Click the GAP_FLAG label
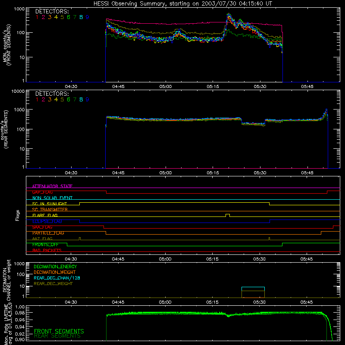 pyautogui.click(x=42, y=192)
